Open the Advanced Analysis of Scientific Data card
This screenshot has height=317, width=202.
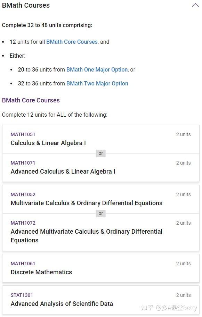click(x=62, y=304)
